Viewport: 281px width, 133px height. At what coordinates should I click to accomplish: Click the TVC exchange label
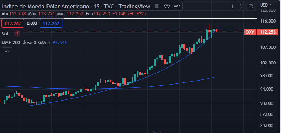tap(109, 7)
